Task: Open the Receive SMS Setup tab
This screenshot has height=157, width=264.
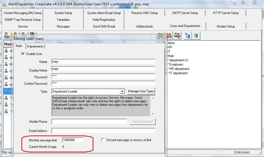Action: (x=145, y=13)
